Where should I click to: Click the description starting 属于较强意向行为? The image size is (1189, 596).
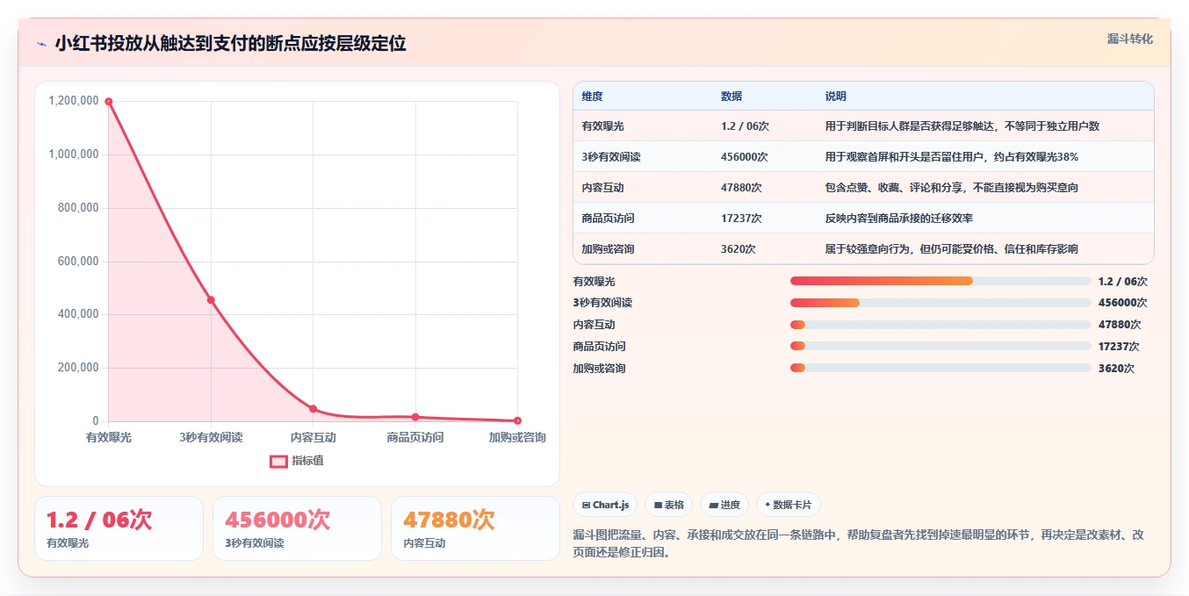tap(951, 249)
